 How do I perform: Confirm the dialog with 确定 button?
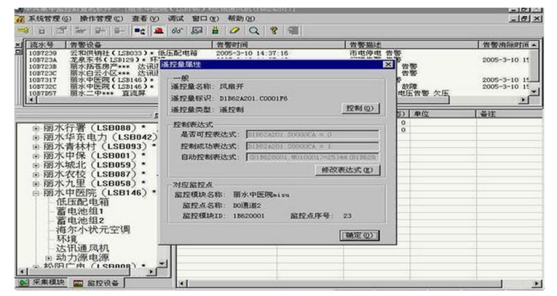[359, 236]
